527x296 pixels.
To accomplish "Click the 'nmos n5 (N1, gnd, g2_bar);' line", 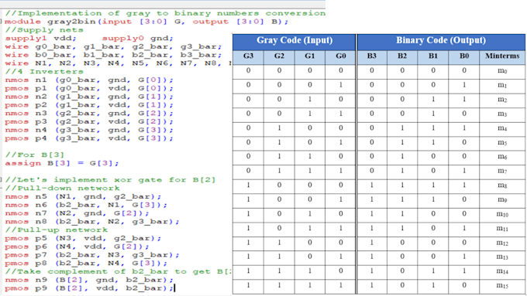I will point(83,196).
